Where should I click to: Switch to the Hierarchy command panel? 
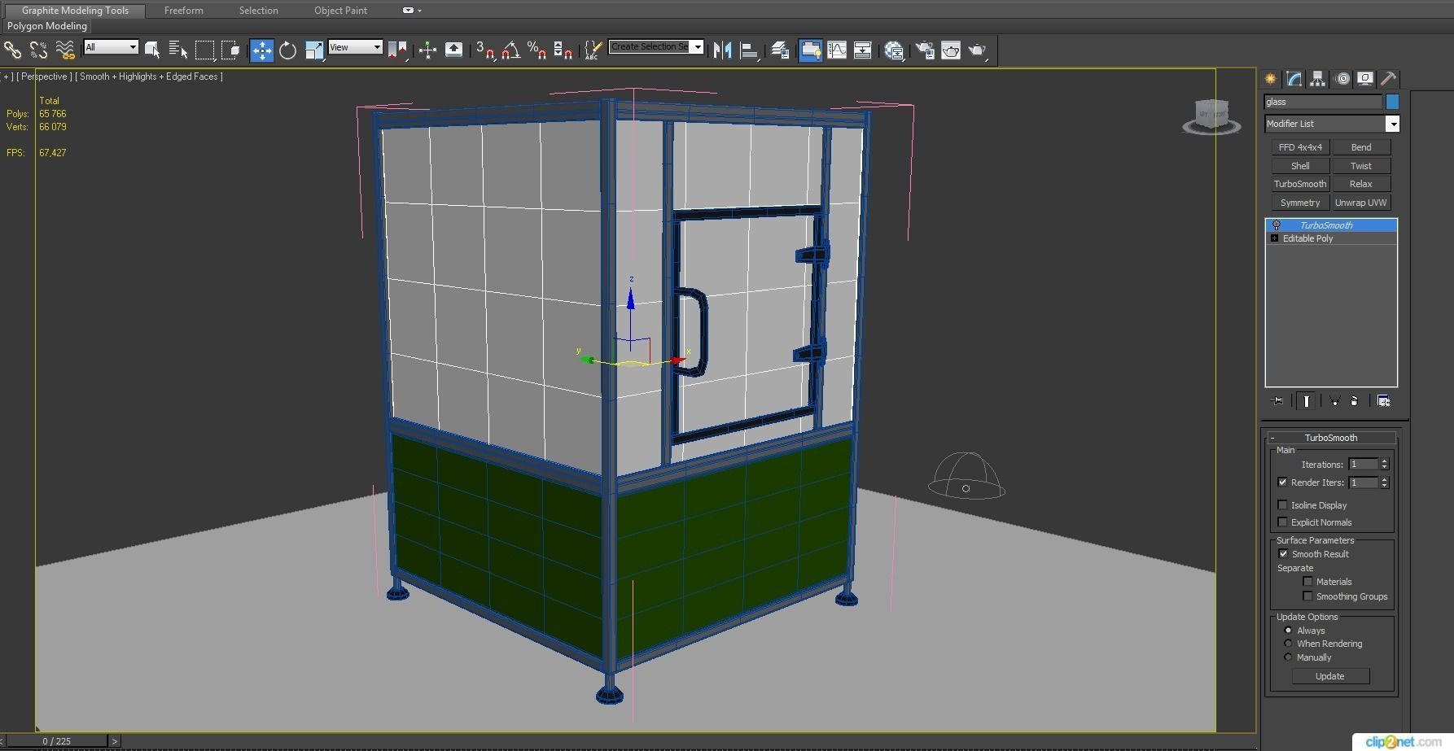pos(1318,79)
